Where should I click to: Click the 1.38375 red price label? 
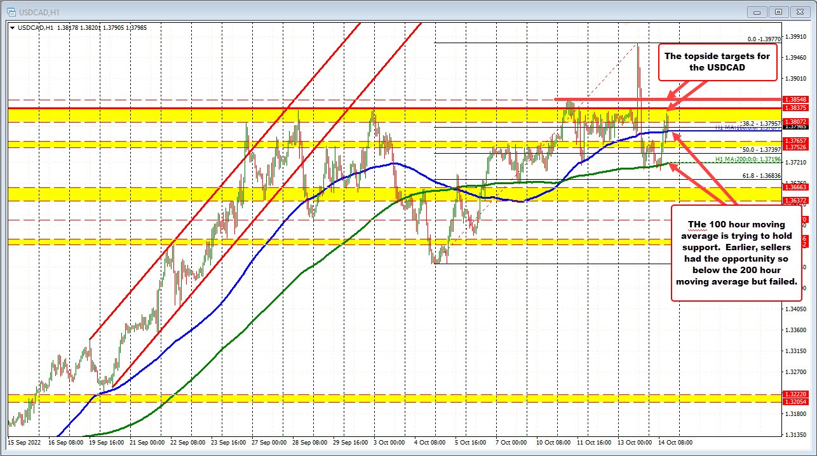pos(795,108)
